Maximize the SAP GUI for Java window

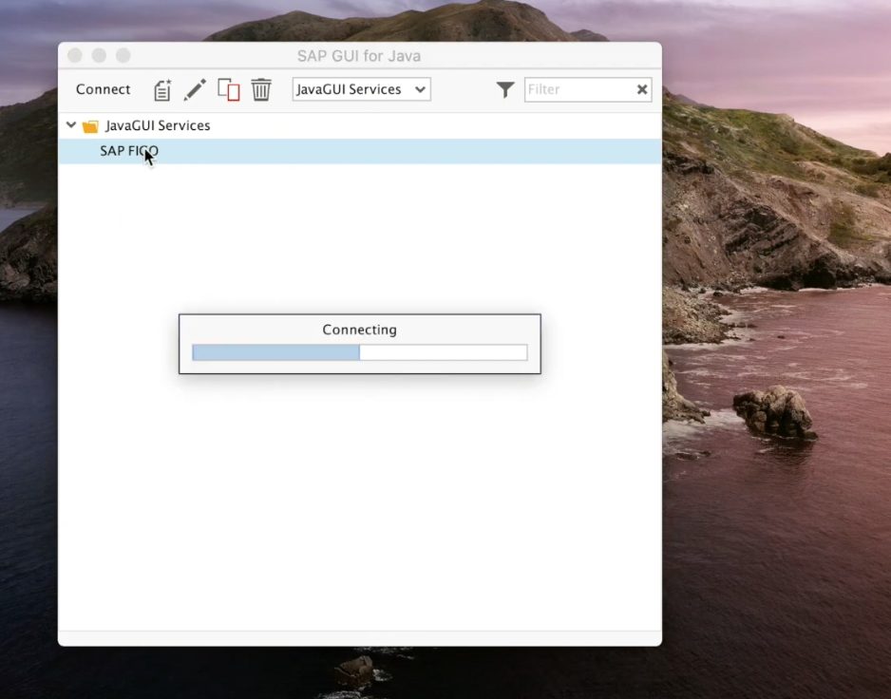coord(123,55)
